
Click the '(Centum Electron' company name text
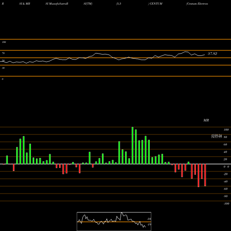click(197, 4)
